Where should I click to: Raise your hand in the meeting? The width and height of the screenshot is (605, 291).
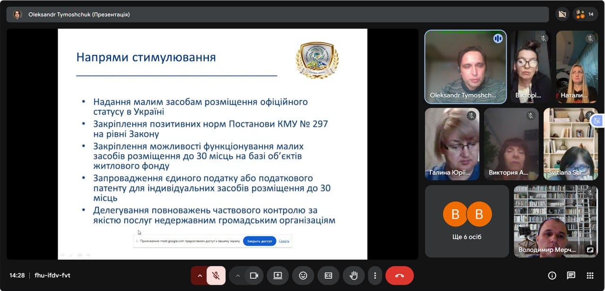pos(353,275)
